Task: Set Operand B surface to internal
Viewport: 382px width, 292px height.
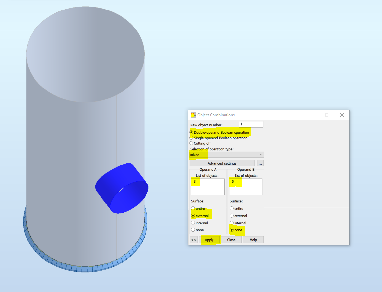Action: 232,223
